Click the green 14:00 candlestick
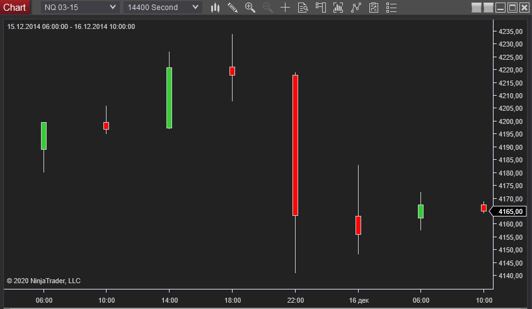 (169, 98)
